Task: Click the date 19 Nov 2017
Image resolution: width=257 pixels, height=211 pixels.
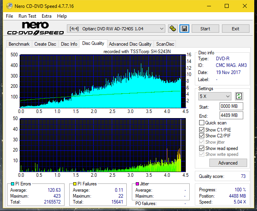Action: pyautogui.click(x=228, y=72)
